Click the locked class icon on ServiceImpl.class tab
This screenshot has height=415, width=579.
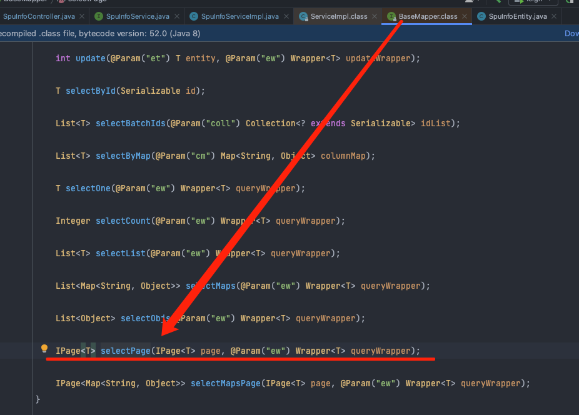[303, 17]
